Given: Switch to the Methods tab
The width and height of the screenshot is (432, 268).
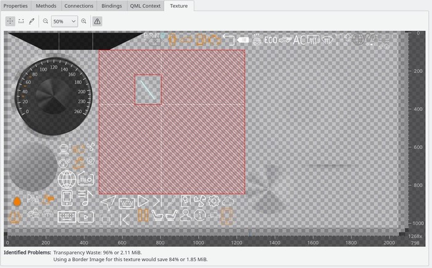Looking at the screenshot, I should (46, 6).
